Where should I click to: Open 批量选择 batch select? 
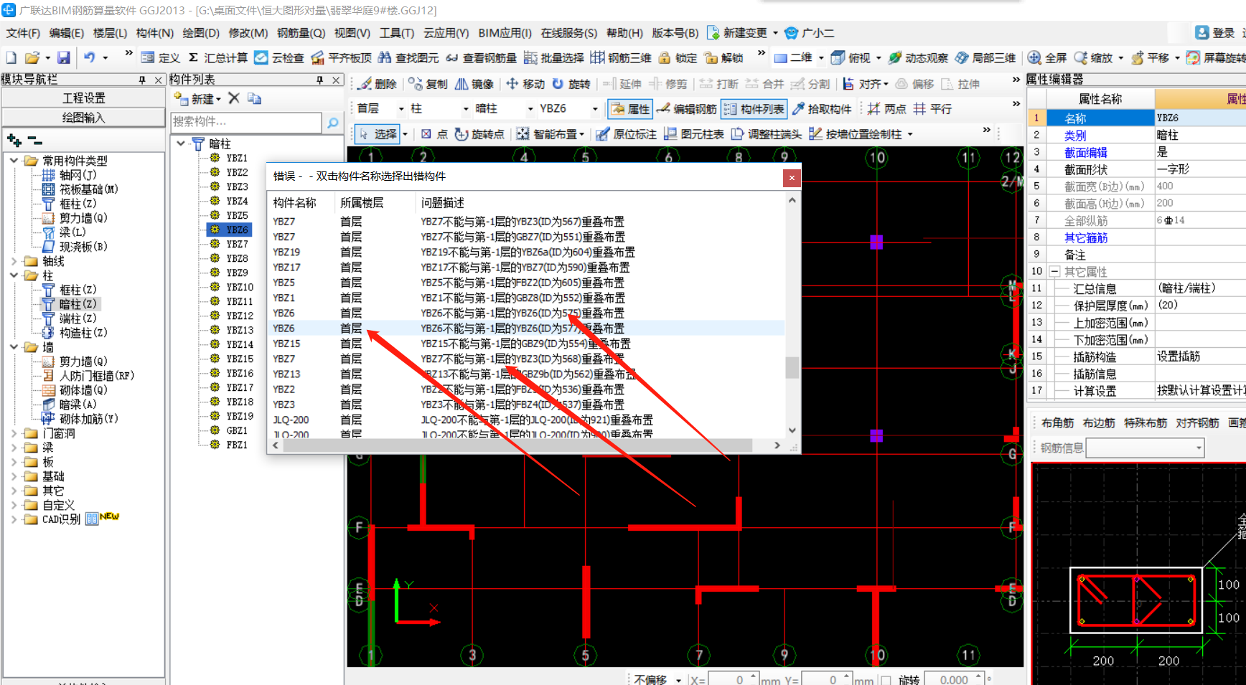553,58
